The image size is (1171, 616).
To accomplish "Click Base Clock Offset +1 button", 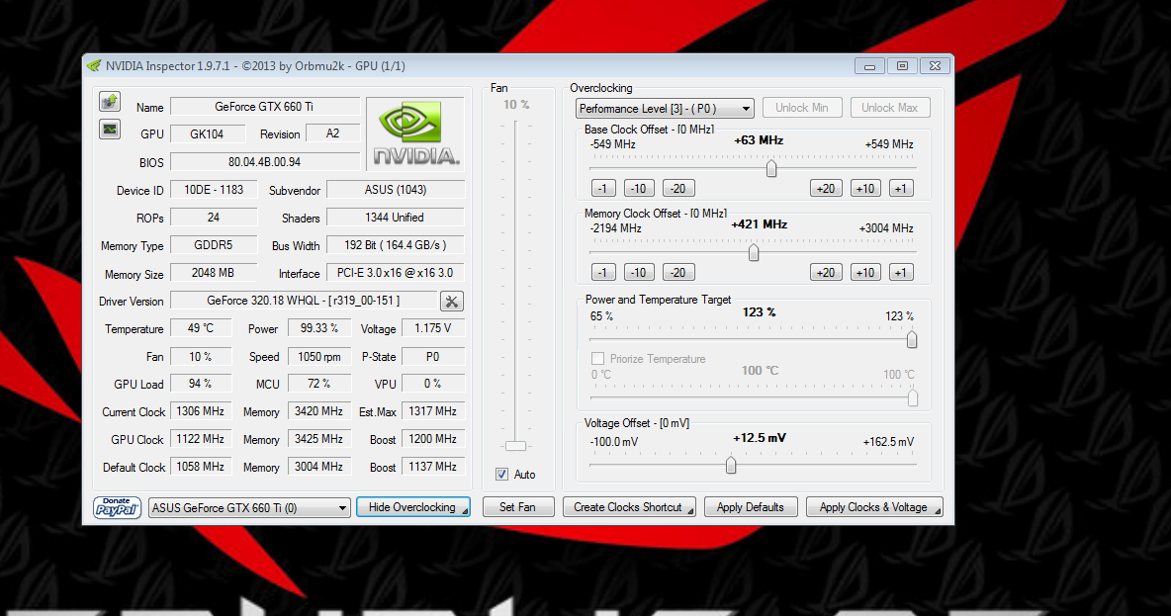I will [x=901, y=188].
